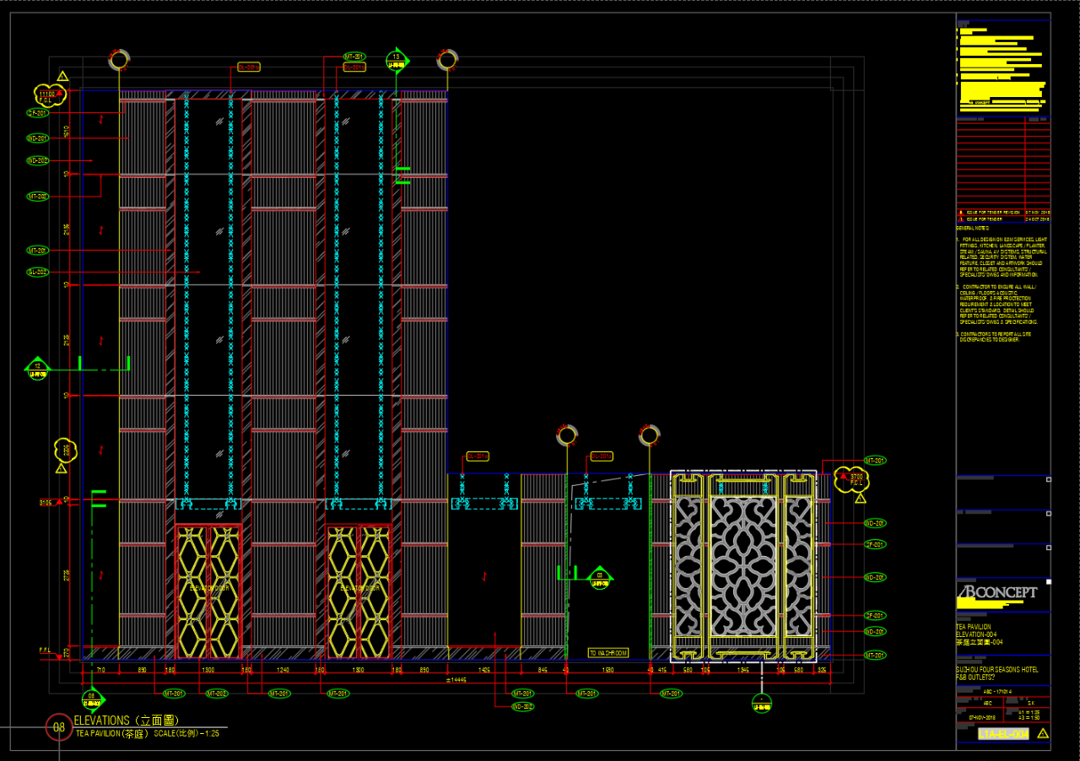Click the F&B OUTLETS? text
Image resolution: width=1080 pixels, height=761 pixels.
pos(975,677)
